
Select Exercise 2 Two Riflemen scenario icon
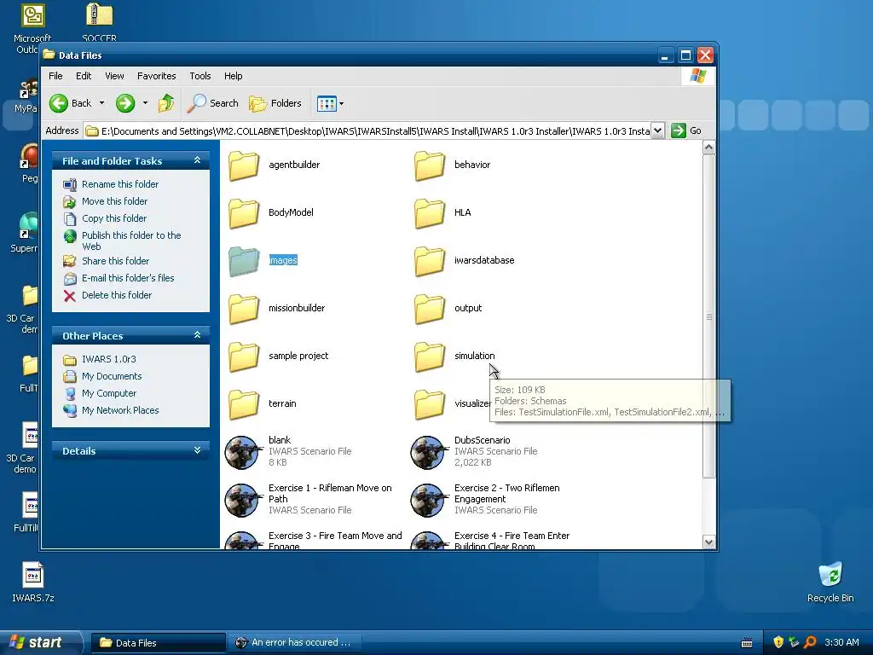click(428, 500)
